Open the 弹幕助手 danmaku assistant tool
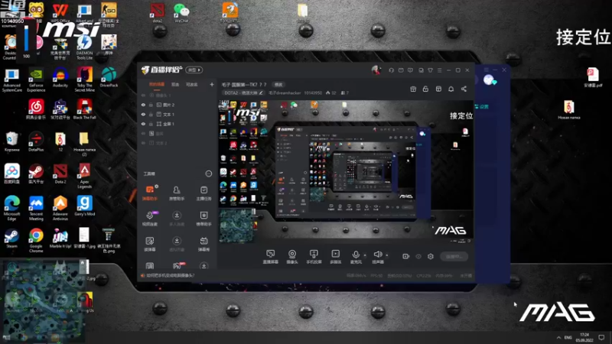 [150, 193]
